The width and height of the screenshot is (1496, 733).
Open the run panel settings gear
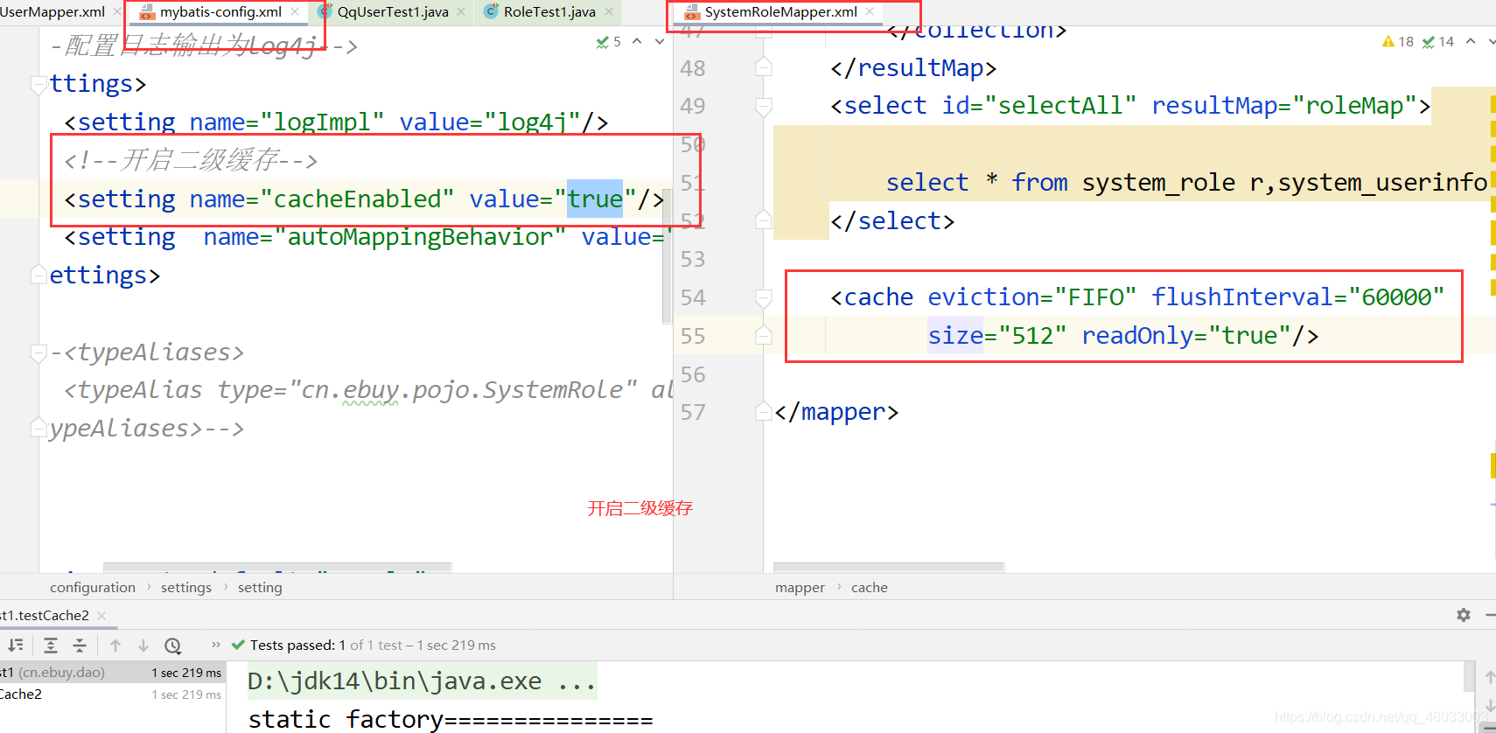pyautogui.click(x=1464, y=615)
